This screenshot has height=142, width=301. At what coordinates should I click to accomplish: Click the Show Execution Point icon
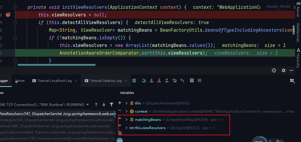(x=134, y=81)
